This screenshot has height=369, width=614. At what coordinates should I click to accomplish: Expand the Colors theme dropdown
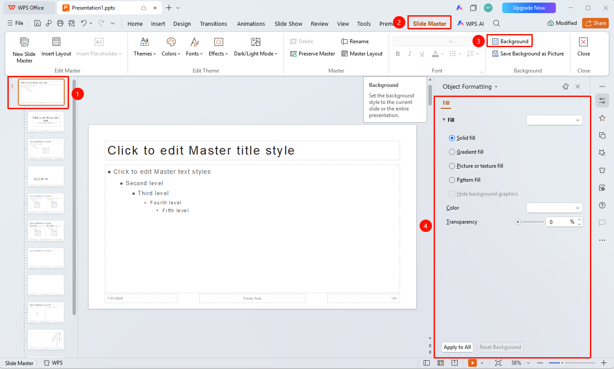point(171,47)
